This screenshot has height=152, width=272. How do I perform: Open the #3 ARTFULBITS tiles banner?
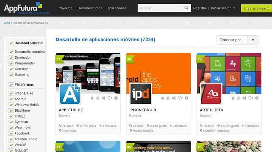point(229,73)
